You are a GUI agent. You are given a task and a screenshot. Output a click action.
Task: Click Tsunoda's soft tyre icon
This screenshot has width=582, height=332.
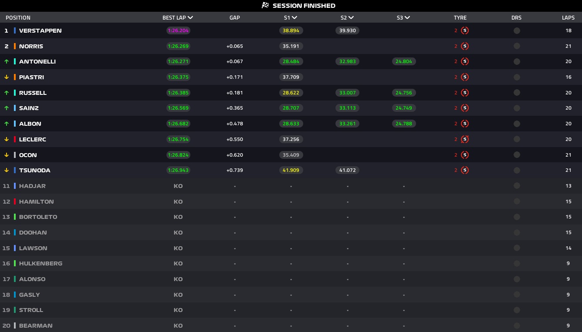coord(465,170)
